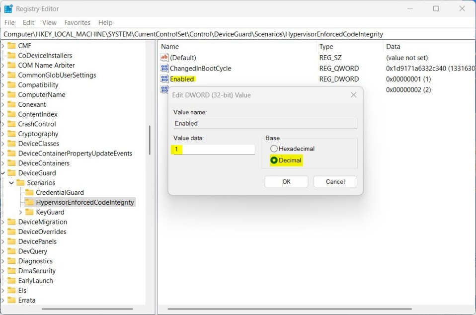Click the DevQuery folder icon

(x=11, y=251)
